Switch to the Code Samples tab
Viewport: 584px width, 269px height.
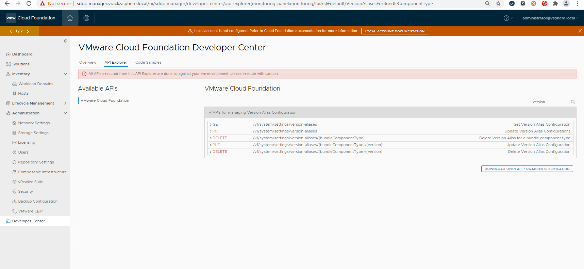[148, 62]
